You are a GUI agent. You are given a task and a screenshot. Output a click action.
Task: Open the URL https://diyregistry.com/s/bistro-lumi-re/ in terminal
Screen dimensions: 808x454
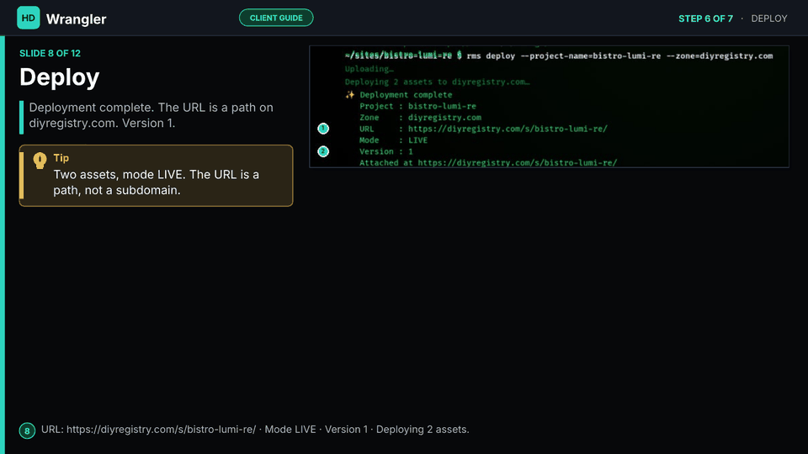[x=508, y=129]
